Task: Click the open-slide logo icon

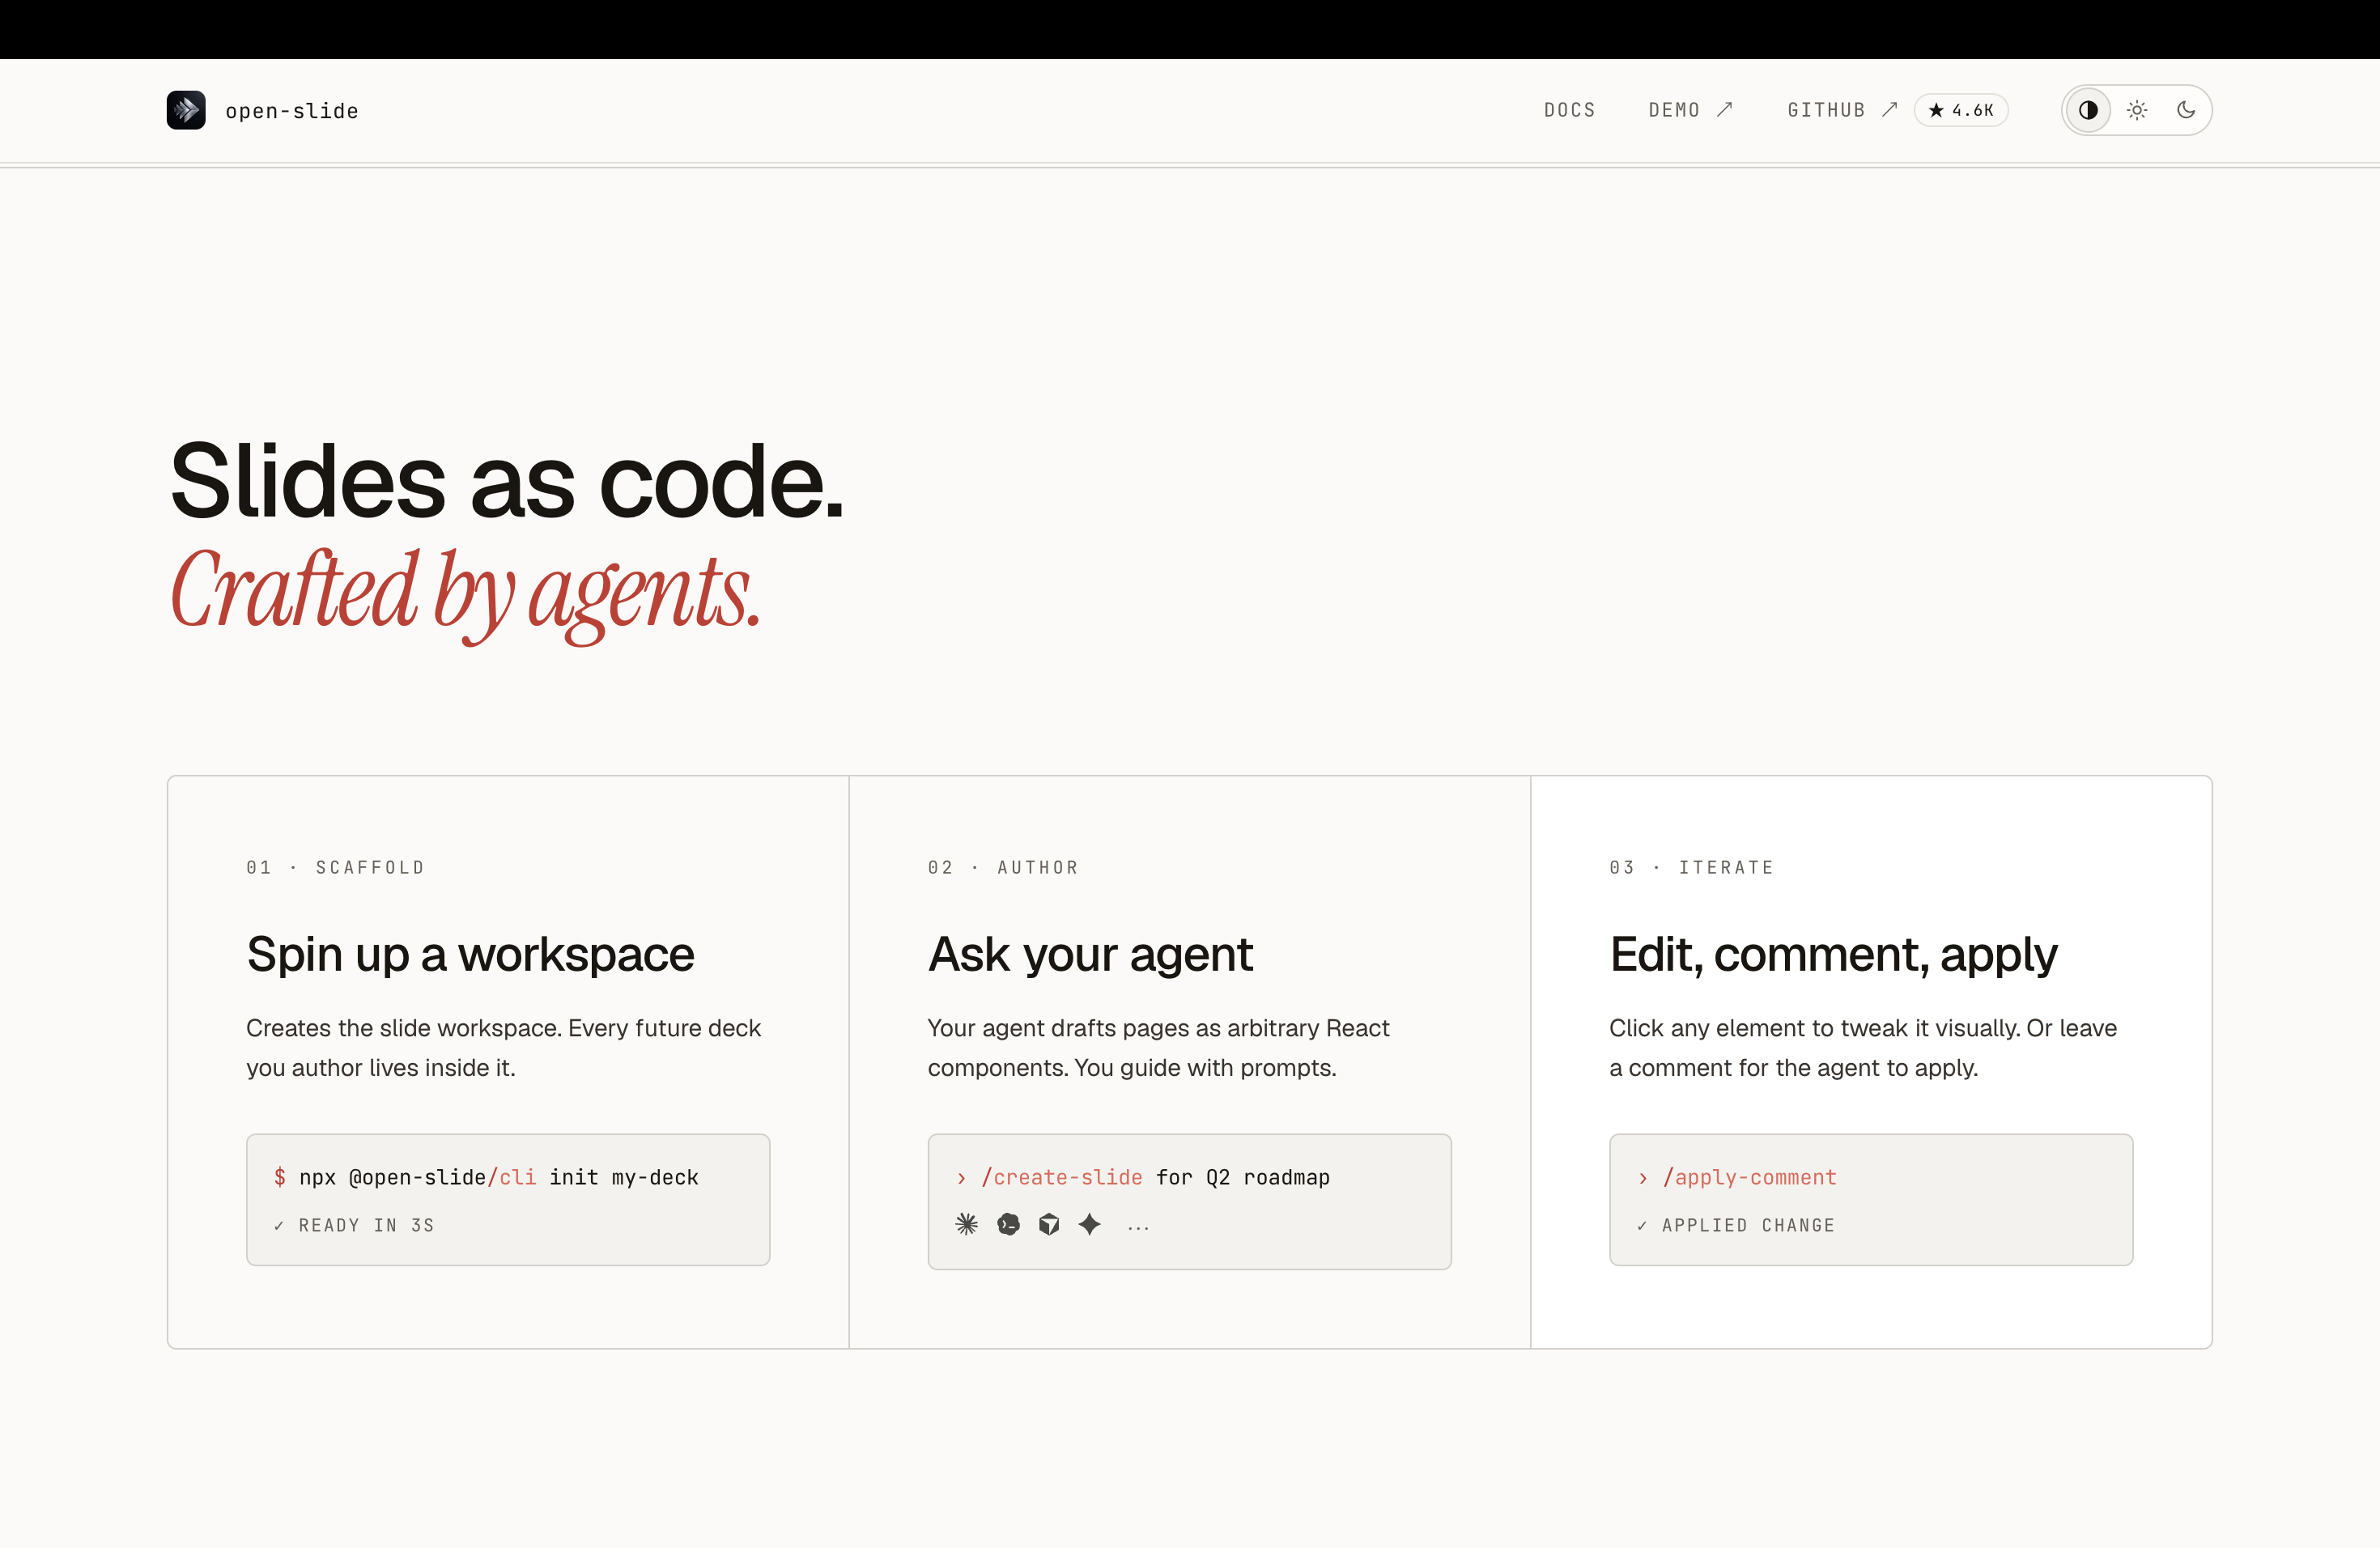Action: click(186, 110)
